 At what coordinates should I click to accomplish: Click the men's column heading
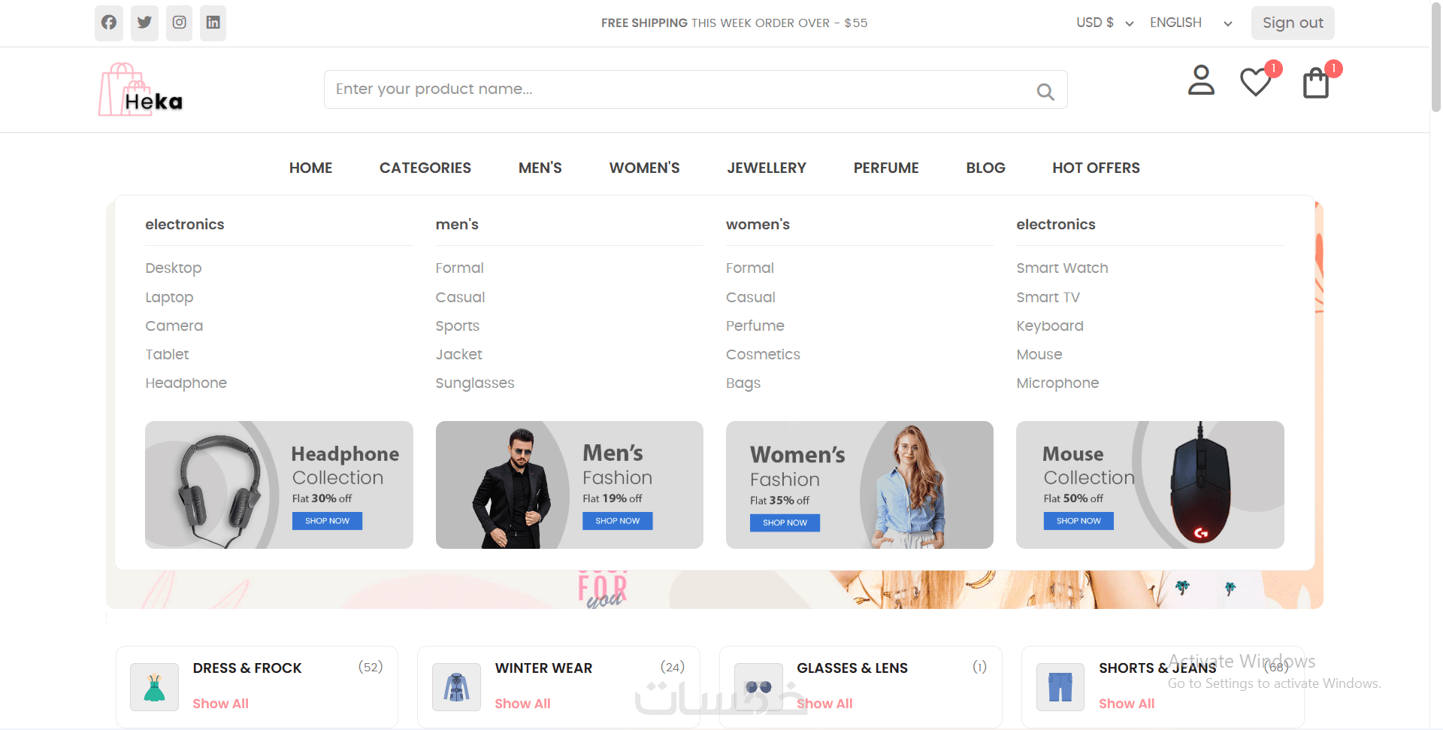[457, 224]
